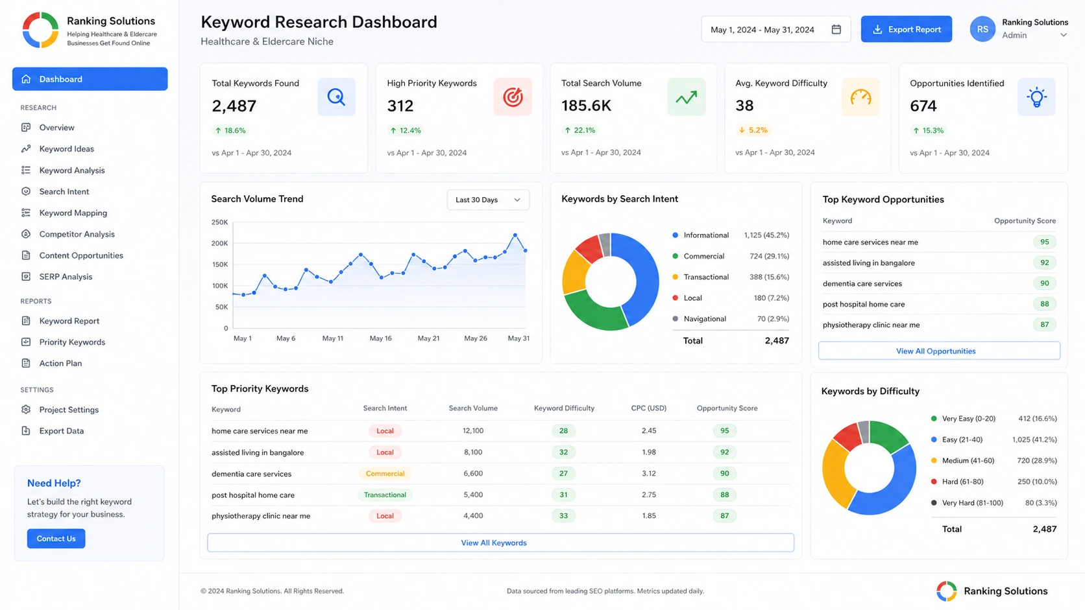Click the 12,100 search volume cell
This screenshot has height=610, width=1085.
click(473, 431)
